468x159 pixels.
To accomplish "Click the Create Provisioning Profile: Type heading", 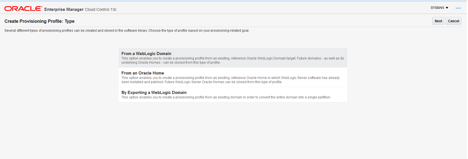I will point(39,21).
